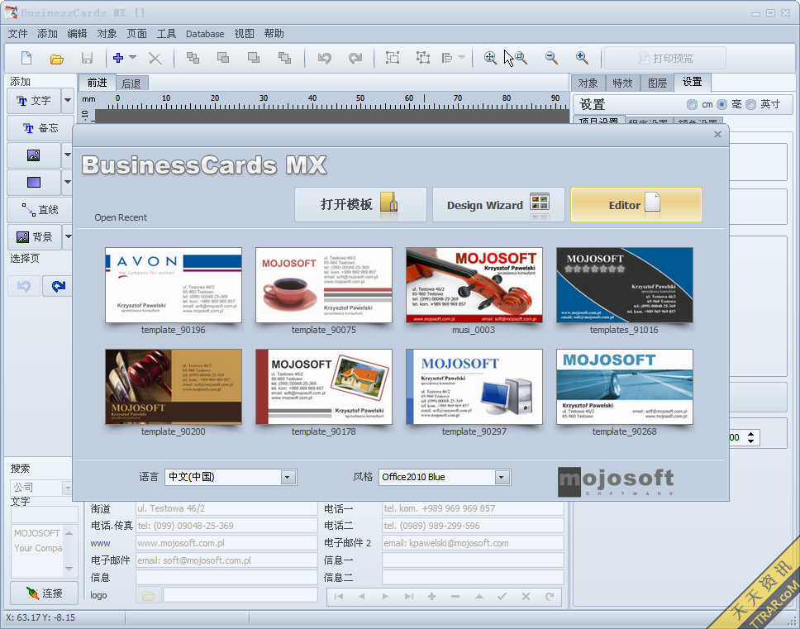This screenshot has height=629, width=800.
Task: Select the 英寸 inch unit radio button
Action: 750,105
